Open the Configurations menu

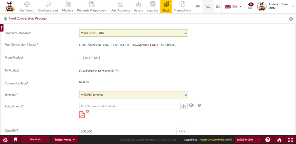(48, 7)
